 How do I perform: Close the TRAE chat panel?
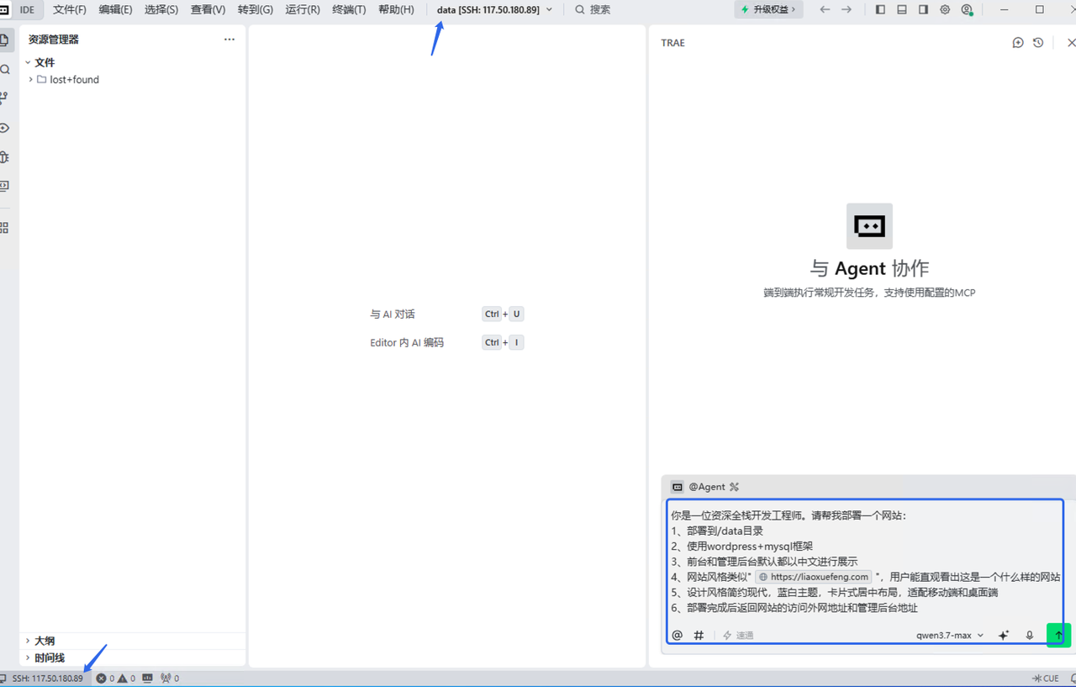(1071, 43)
